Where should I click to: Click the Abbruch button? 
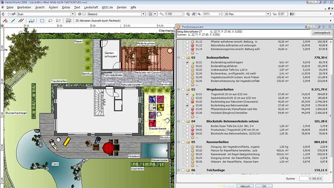coord(245,186)
